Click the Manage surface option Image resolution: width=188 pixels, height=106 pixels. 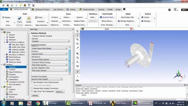146,21
